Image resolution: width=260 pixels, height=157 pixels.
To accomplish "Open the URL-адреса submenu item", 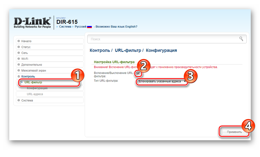I will (x=50, y=94).
